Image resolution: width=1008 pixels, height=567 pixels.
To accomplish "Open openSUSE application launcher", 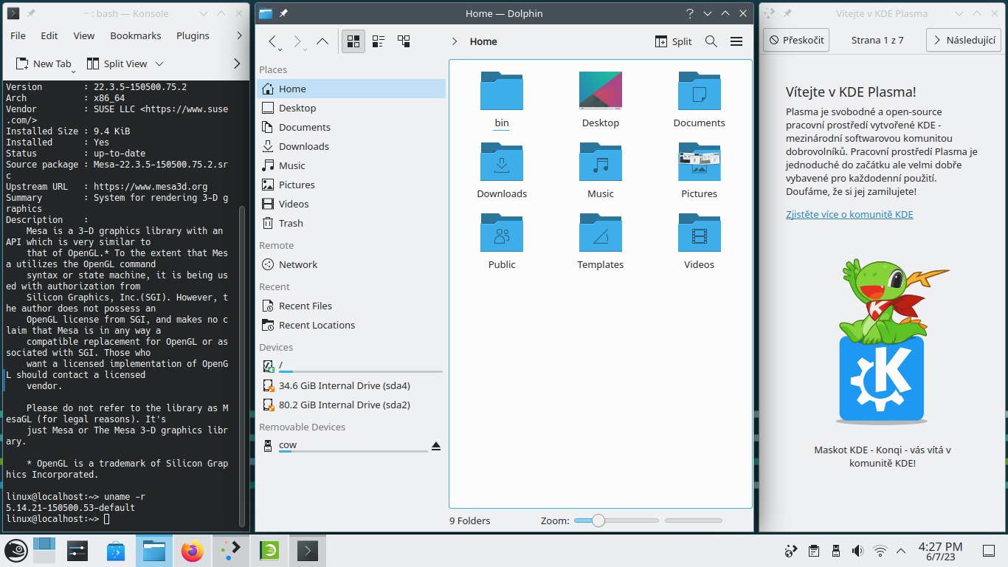I will [16, 551].
